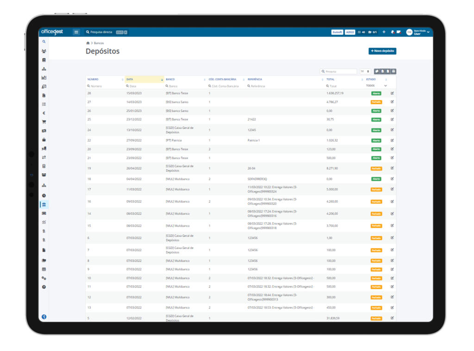Click the A2022 year tab in the header
Image resolution: width=474 pixels, height=351 pixels.
point(350,32)
